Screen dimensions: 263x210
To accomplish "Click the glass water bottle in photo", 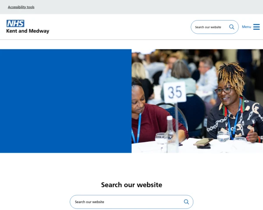I will tap(171, 134).
